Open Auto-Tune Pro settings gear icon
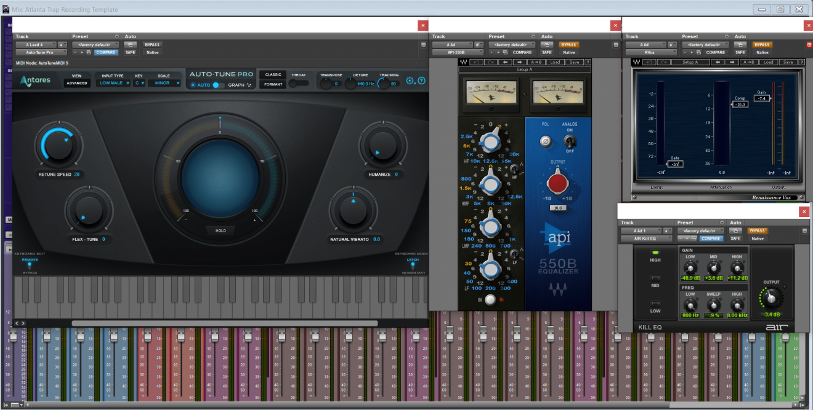 pyautogui.click(x=410, y=81)
